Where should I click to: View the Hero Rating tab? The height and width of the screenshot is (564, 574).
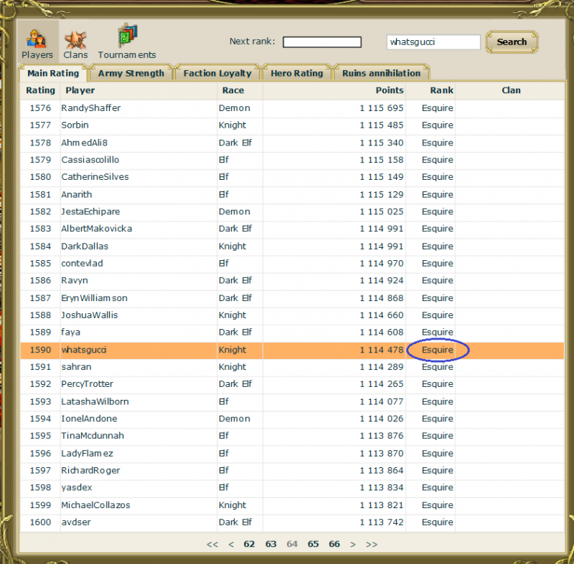coord(296,72)
